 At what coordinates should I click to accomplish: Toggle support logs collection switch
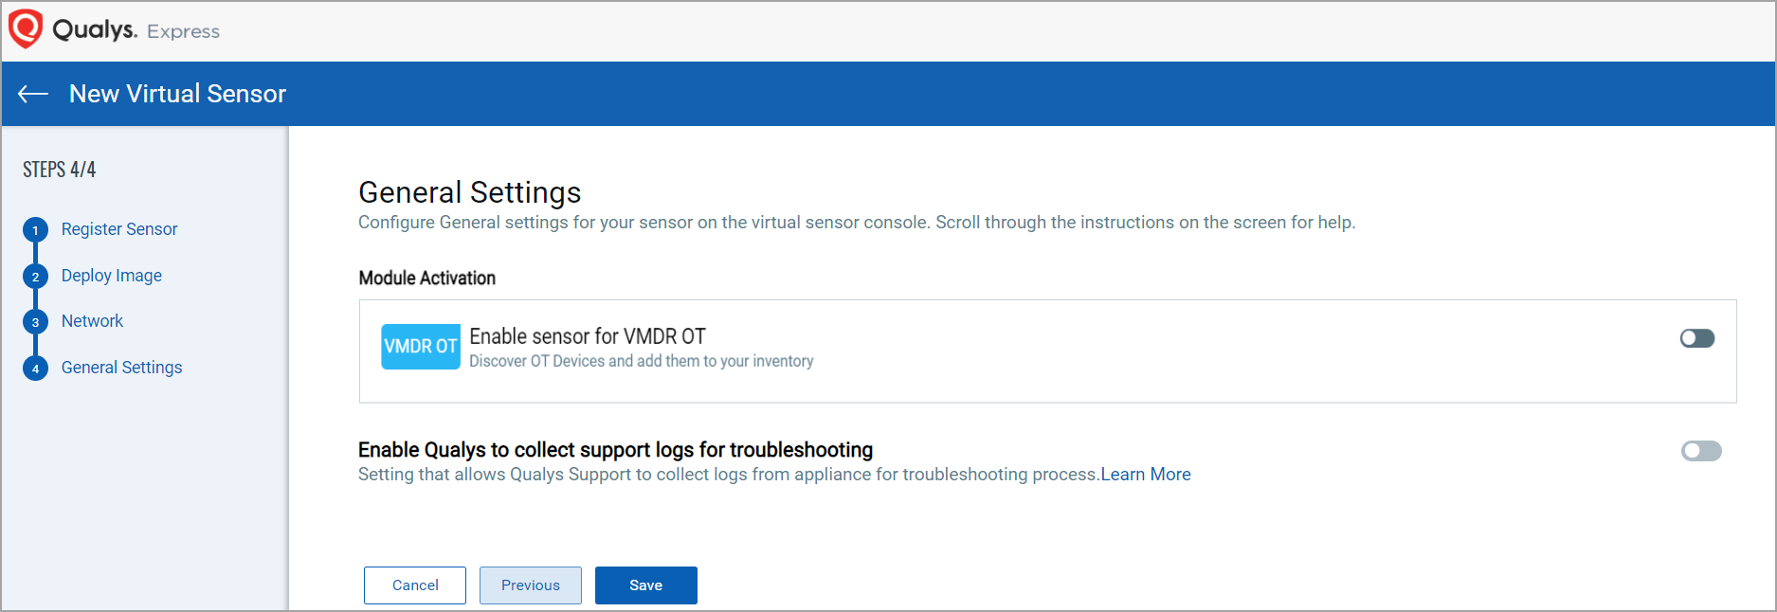click(1700, 451)
